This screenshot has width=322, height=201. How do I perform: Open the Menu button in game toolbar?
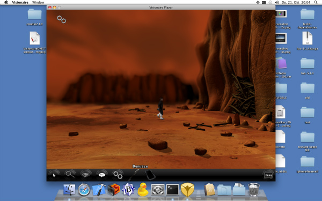tap(268, 175)
